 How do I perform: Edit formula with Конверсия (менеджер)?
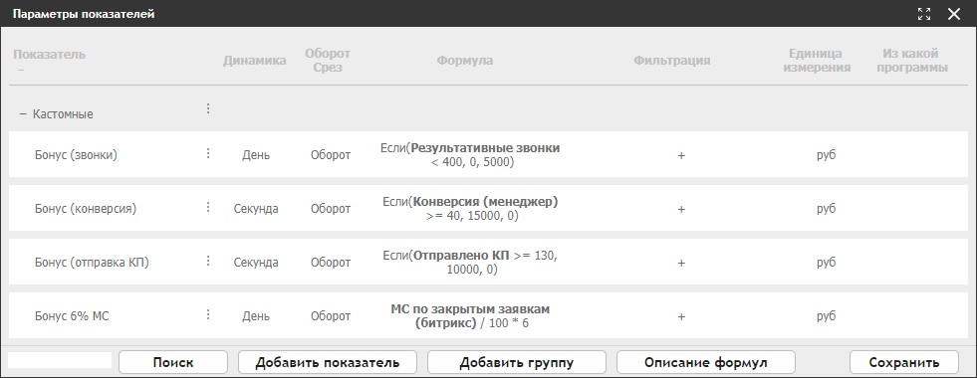coord(470,209)
